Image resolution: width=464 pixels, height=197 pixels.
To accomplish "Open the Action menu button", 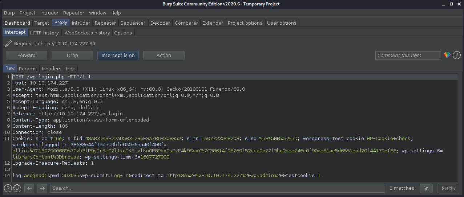I will [164, 55].
